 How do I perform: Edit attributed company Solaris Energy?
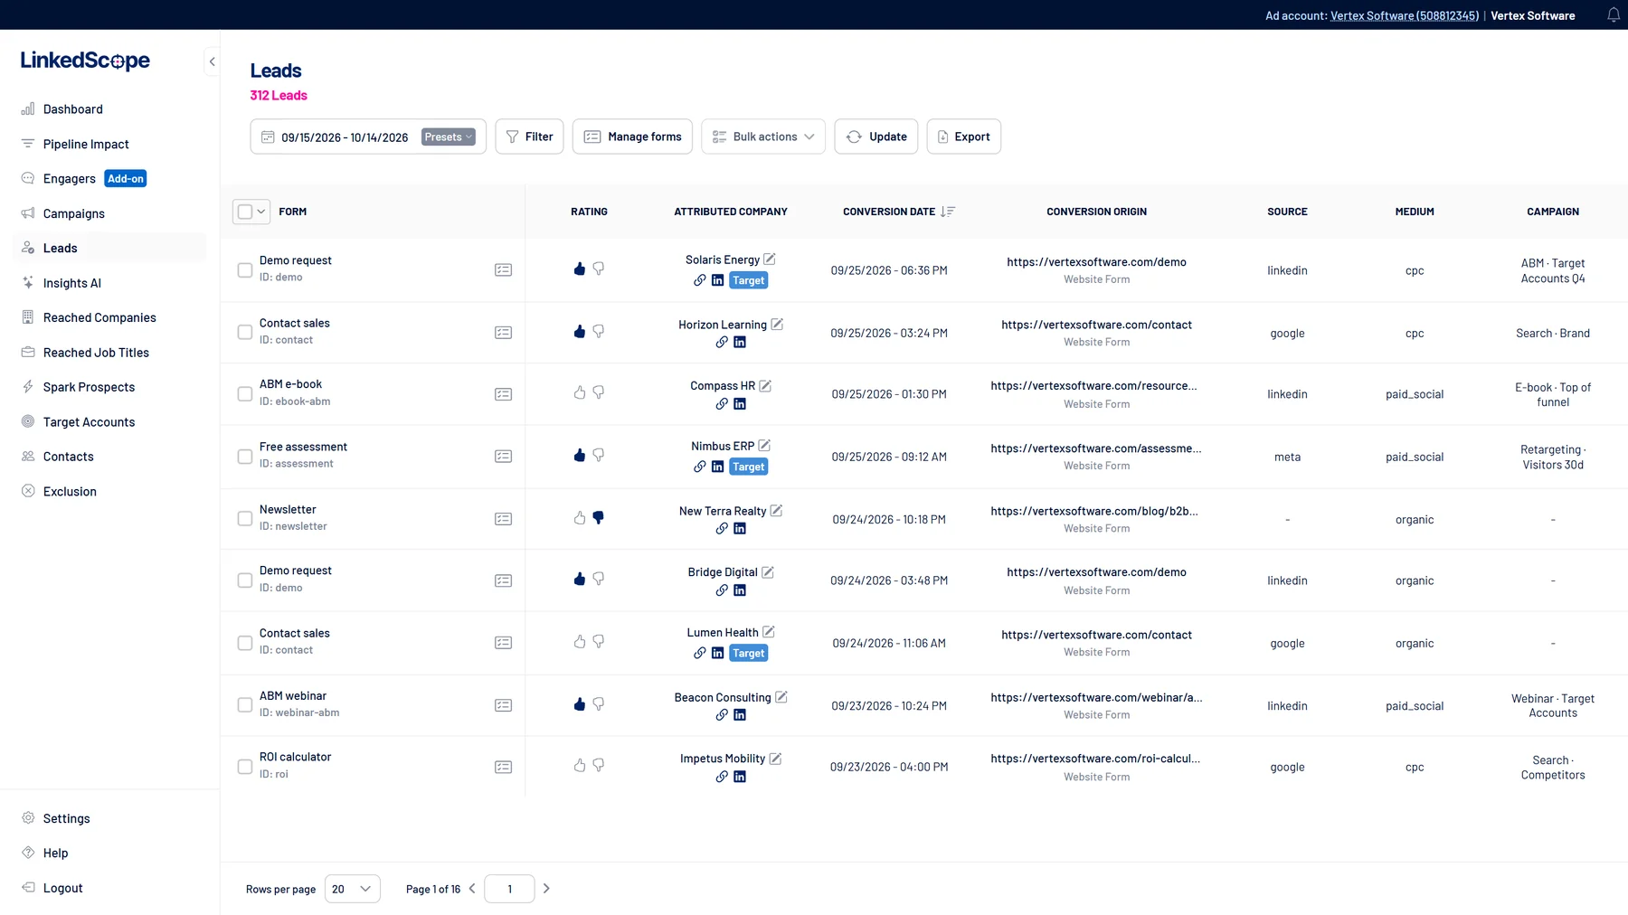(x=770, y=259)
